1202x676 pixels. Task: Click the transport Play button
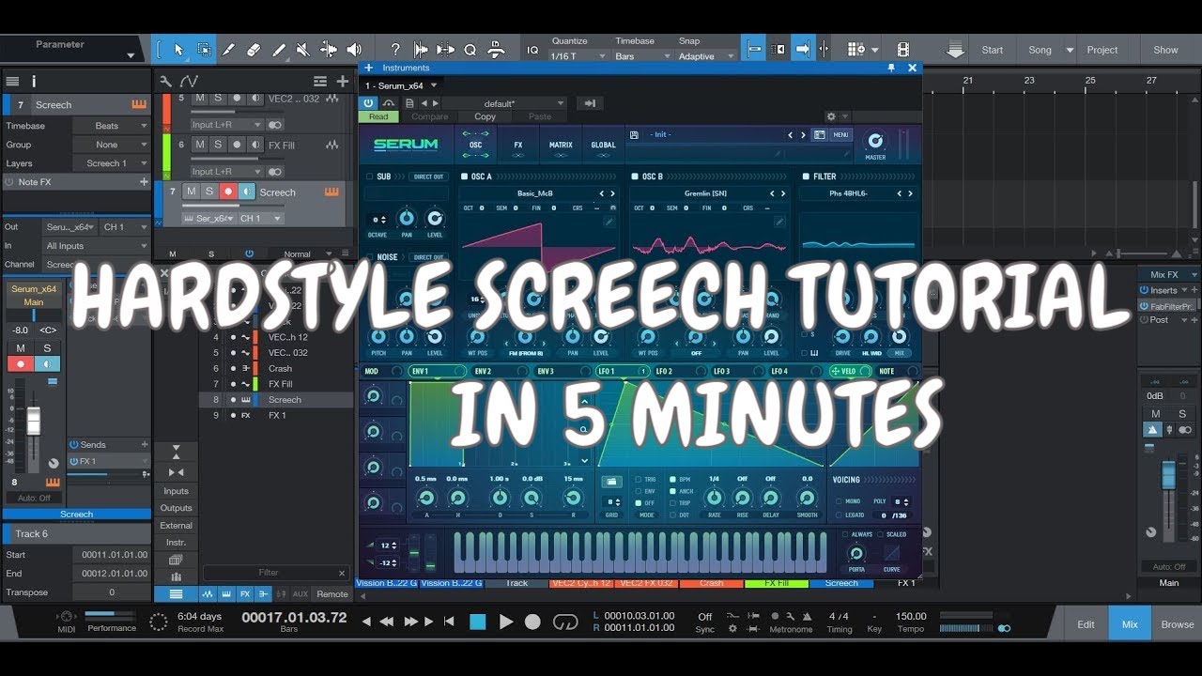coord(506,622)
